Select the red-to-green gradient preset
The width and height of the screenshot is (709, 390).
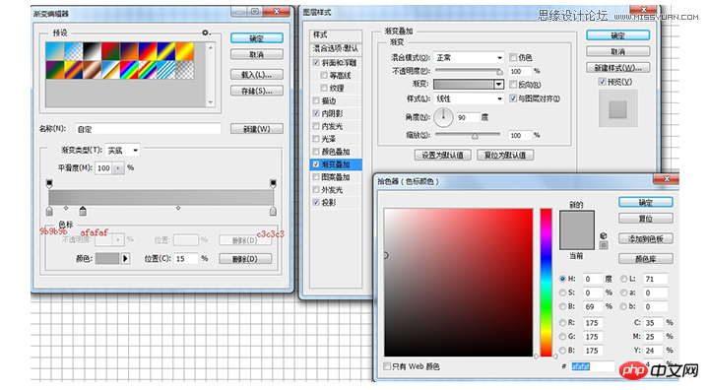point(110,51)
